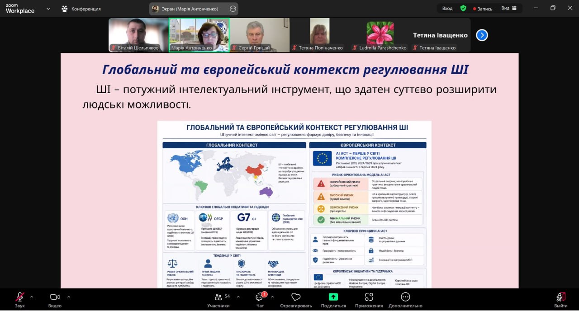Click the ЄВРОПЕЙСЬКИЙ КОНТЕКСТ header bar
The image size is (579, 311).
click(367, 145)
